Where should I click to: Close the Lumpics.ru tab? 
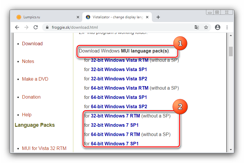click(78, 17)
